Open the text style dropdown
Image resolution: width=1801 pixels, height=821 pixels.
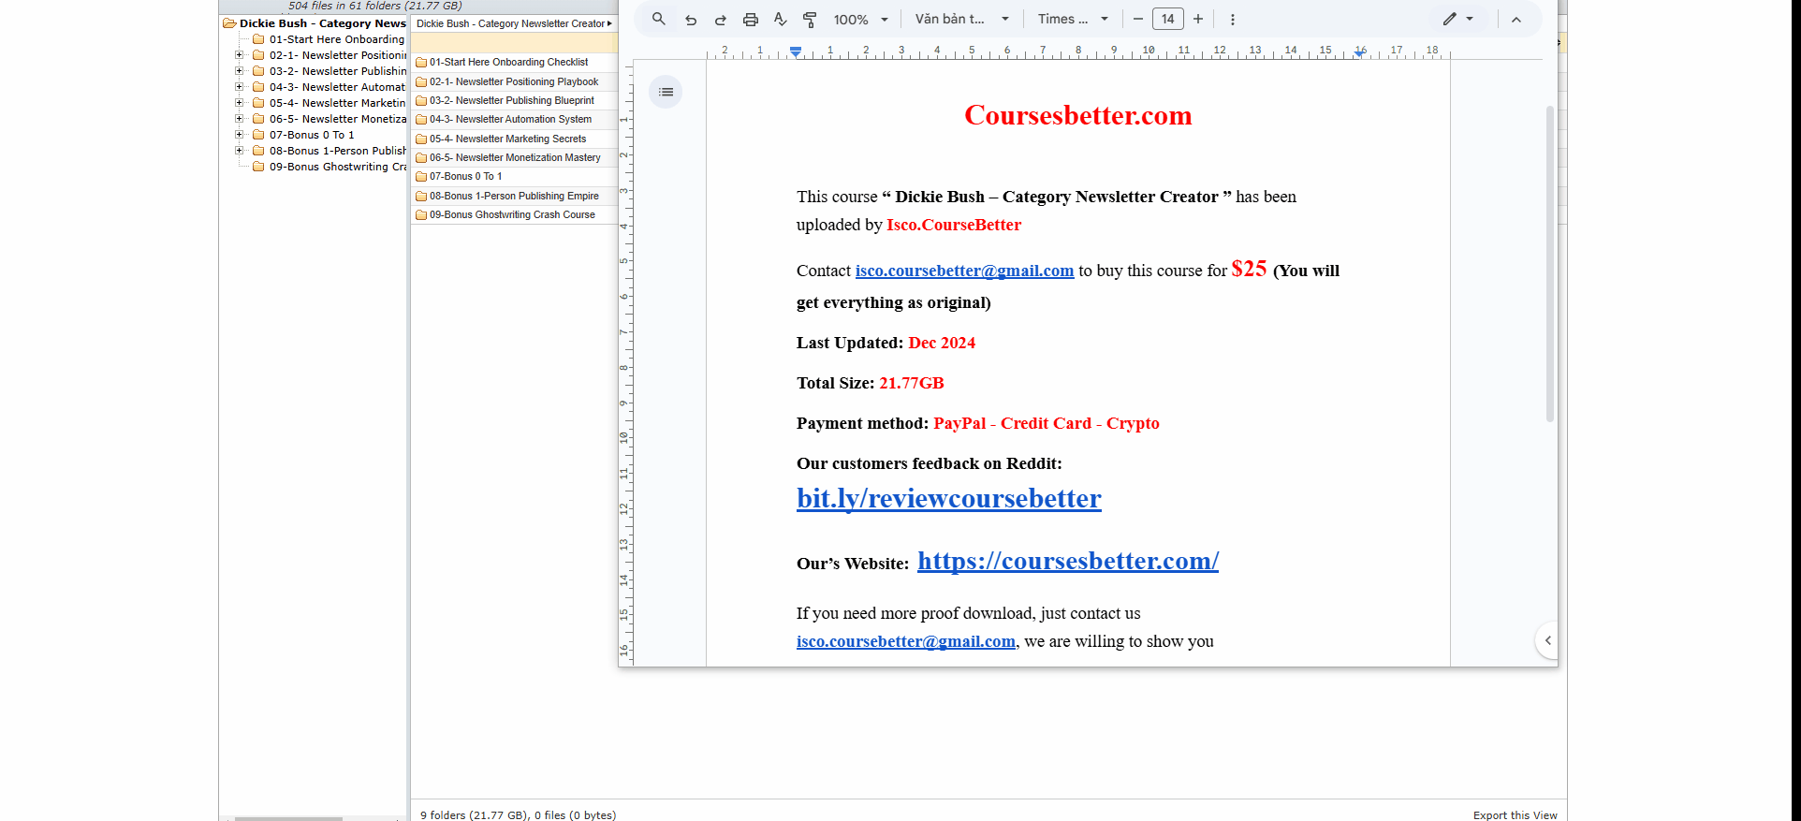point(962,20)
